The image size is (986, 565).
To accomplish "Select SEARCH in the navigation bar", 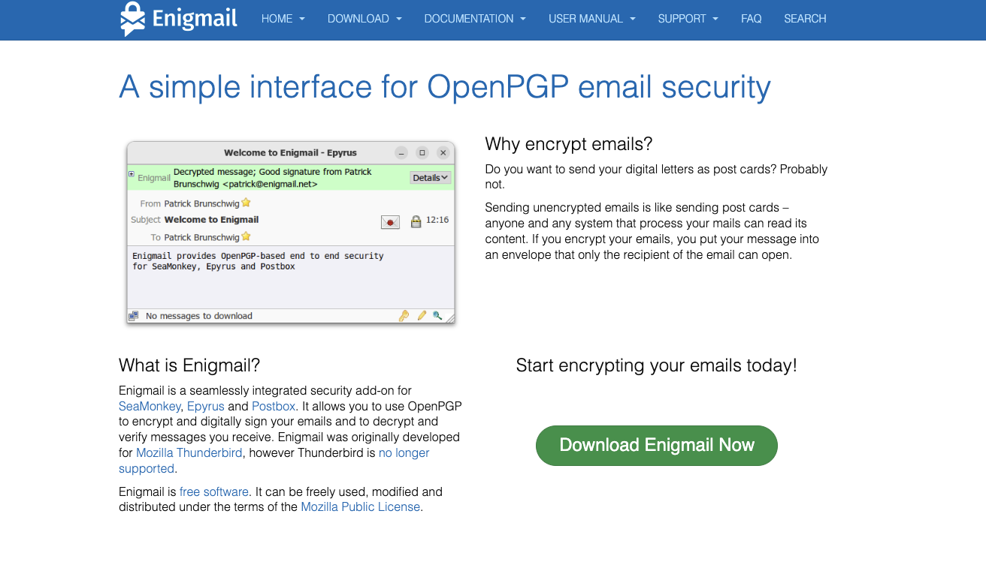I will (x=805, y=19).
